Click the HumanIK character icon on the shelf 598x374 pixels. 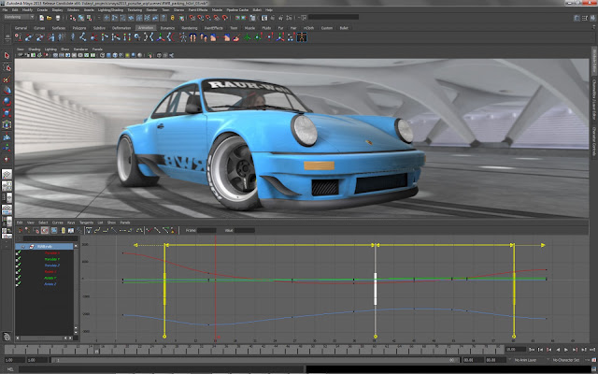pyautogui.click(x=302, y=37)
